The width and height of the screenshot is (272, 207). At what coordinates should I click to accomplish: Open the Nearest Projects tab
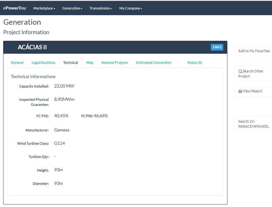point(115,63)
